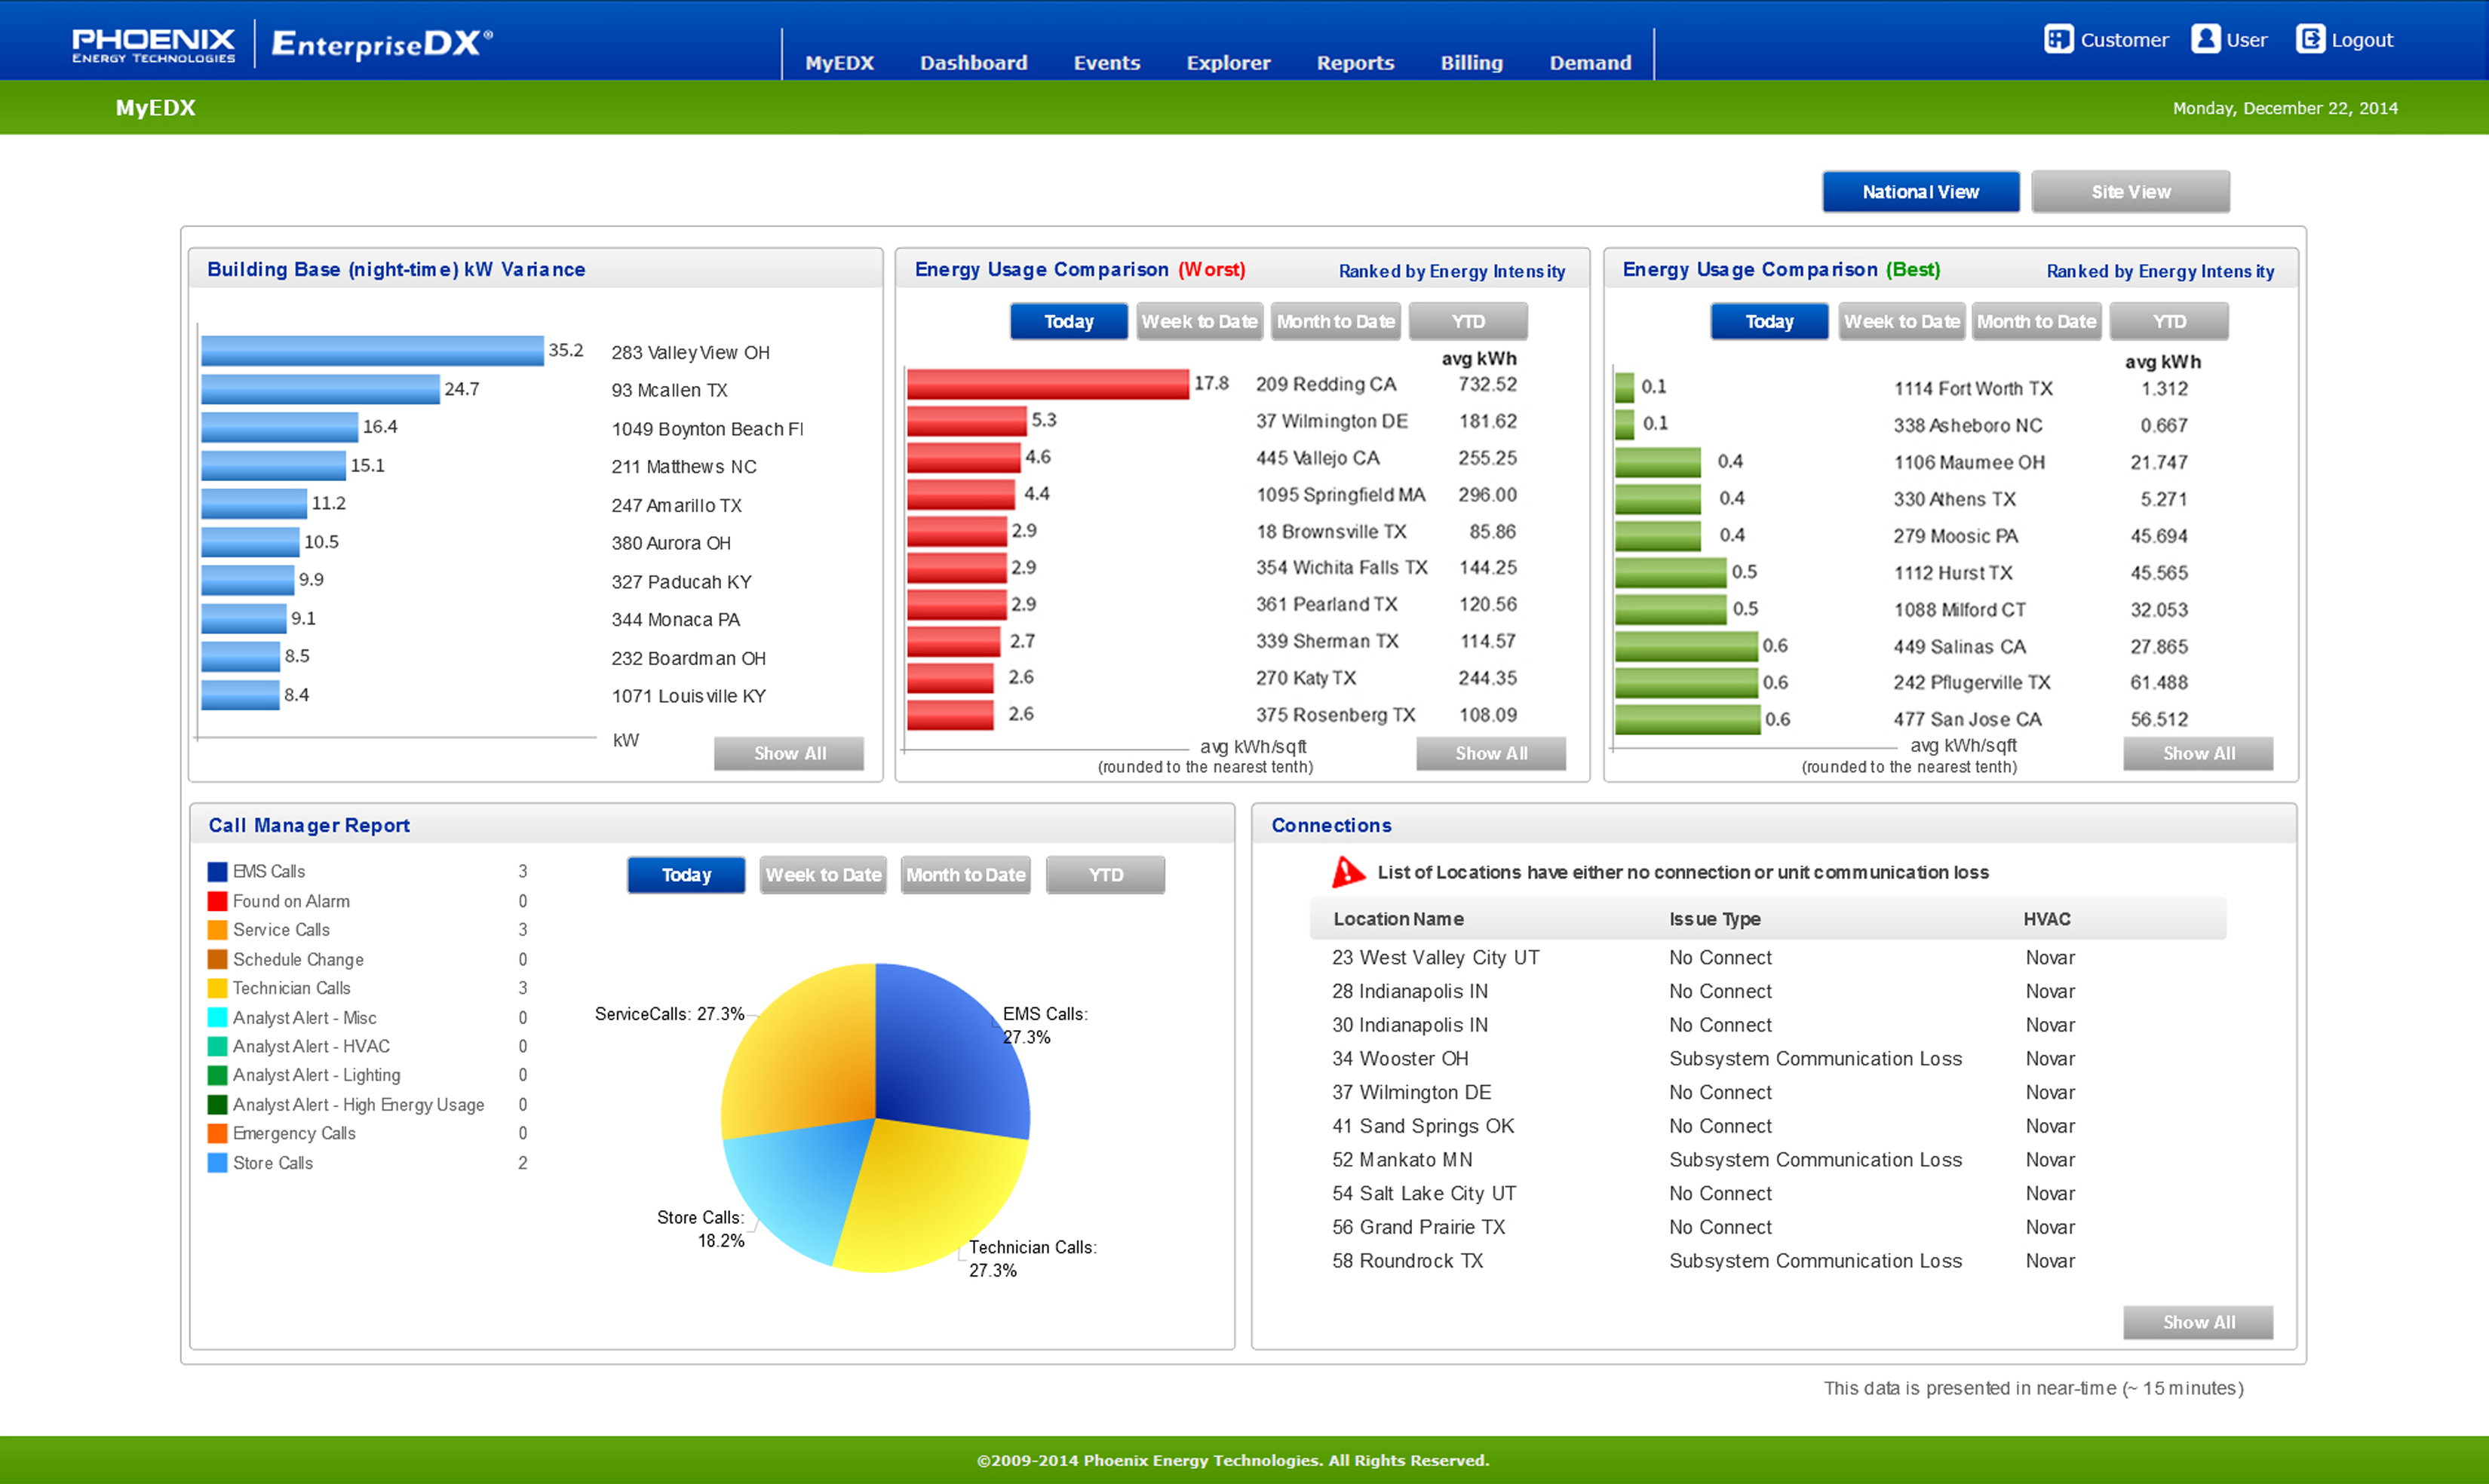Show all kW Variance buildings
The width and height of the screenshot is (2489, 1484).
pos(789,753)
